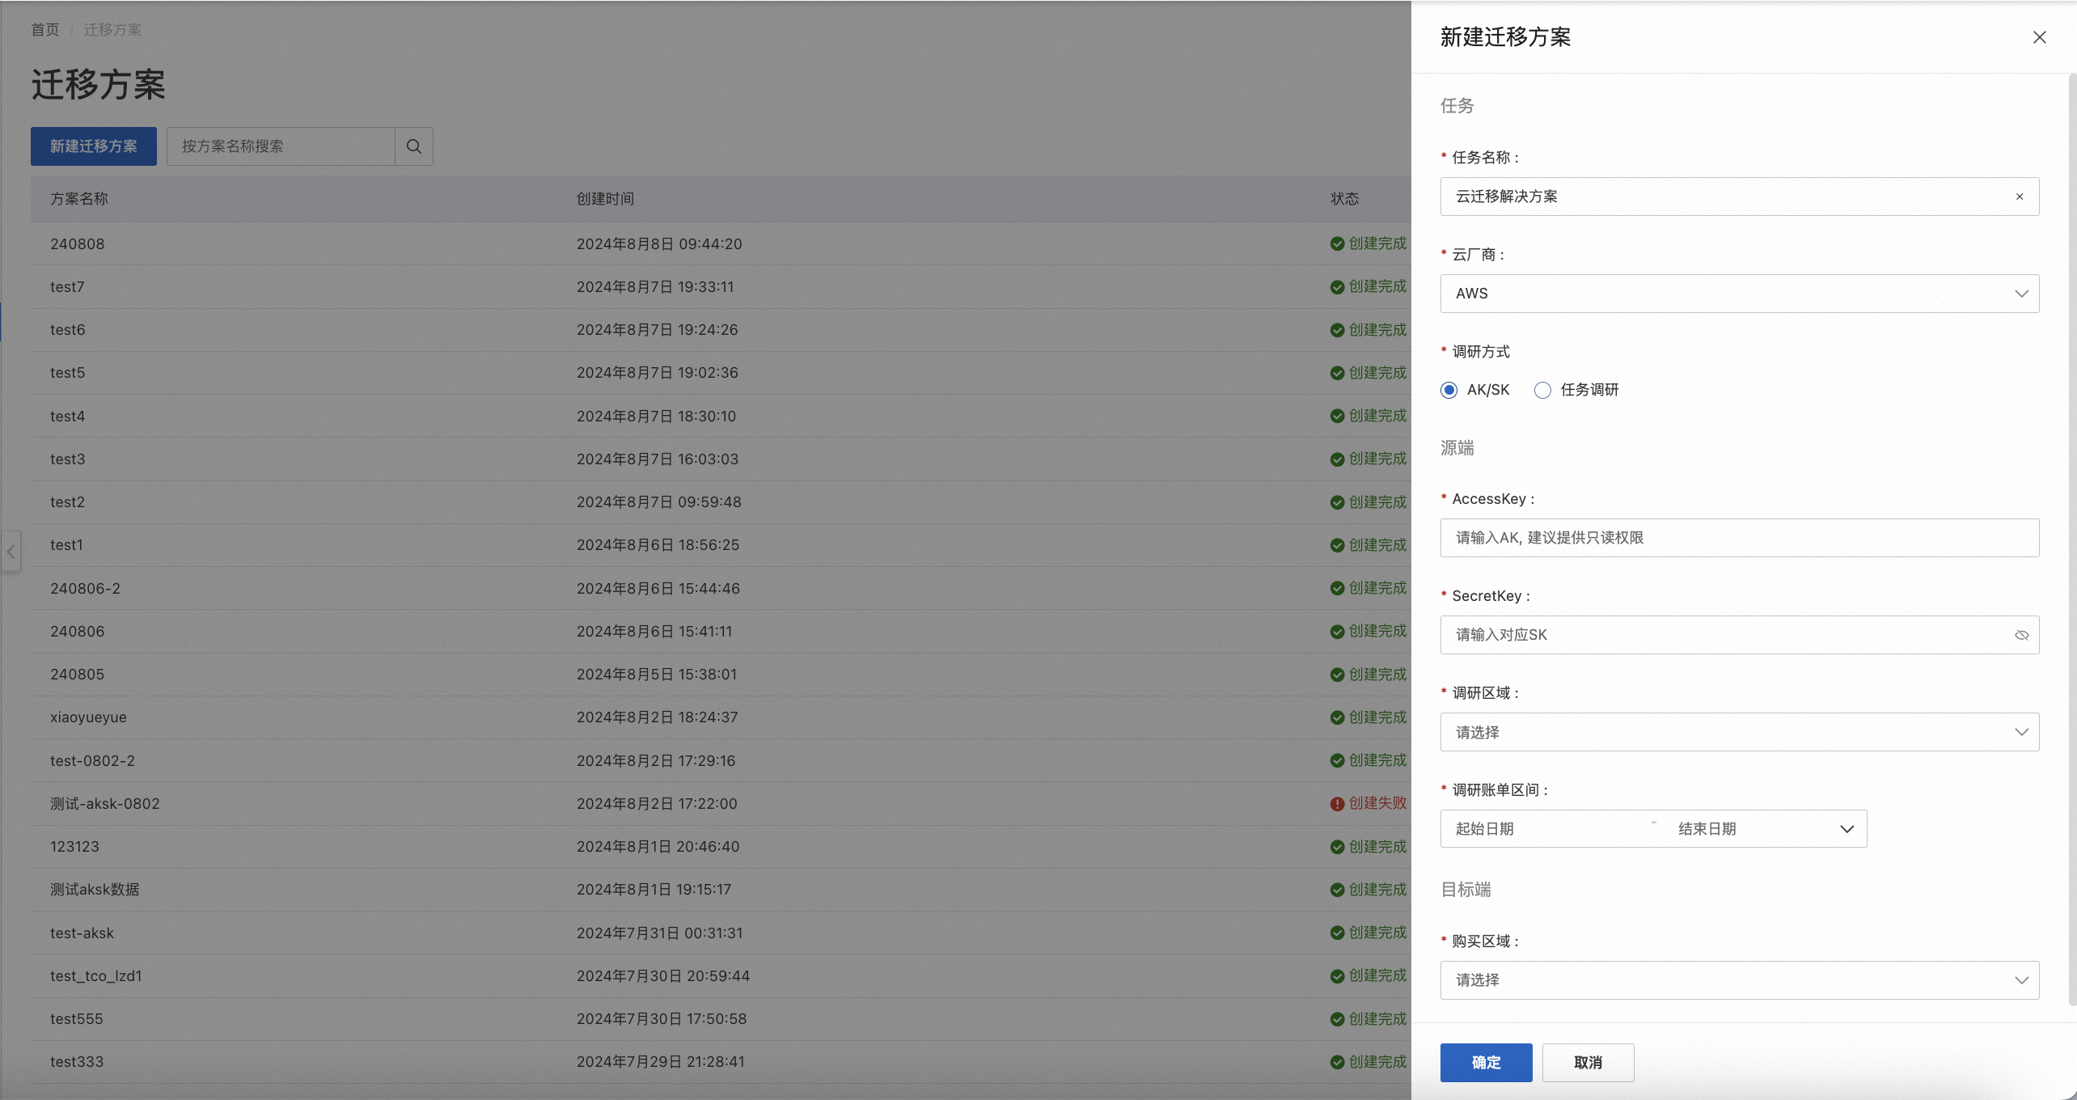The height and width of the screenshot is (1100, 2077).
Task: Focus the AccessKey input field
Action: pyautogui.click(x=1739, y=538)
